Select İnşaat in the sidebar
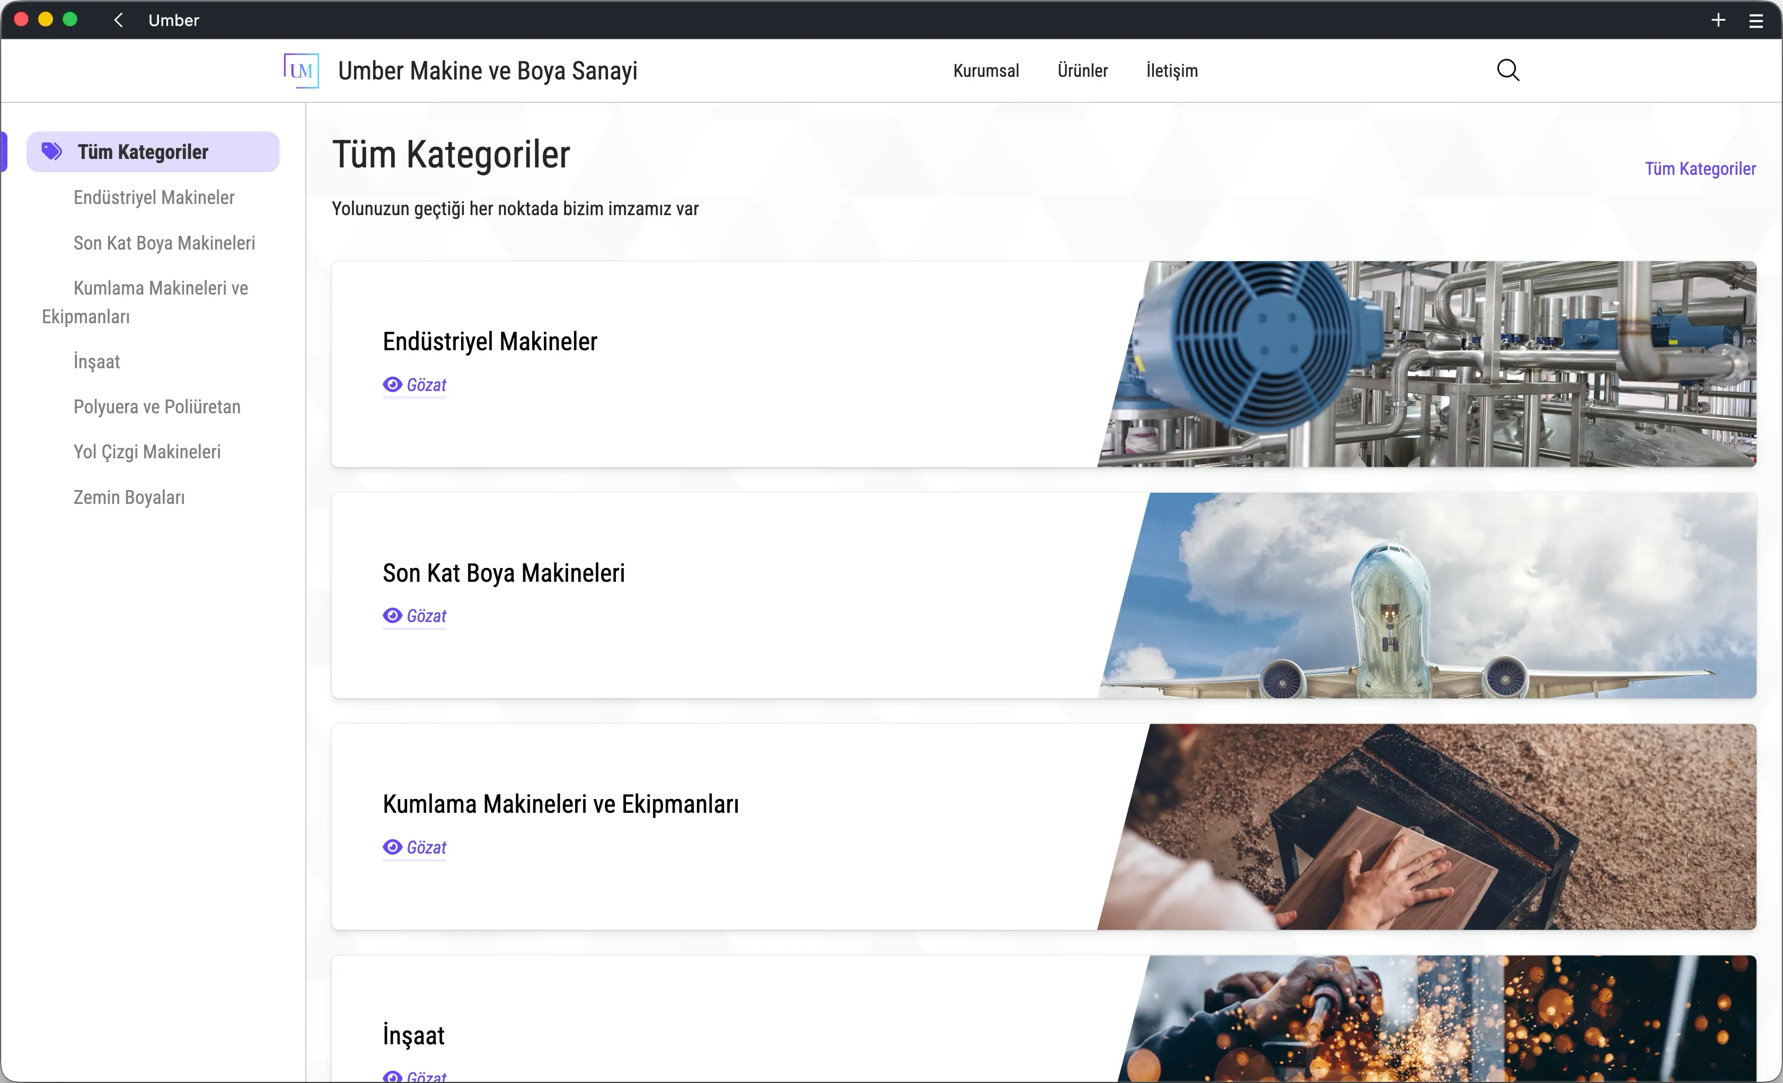 pos(96,361)
